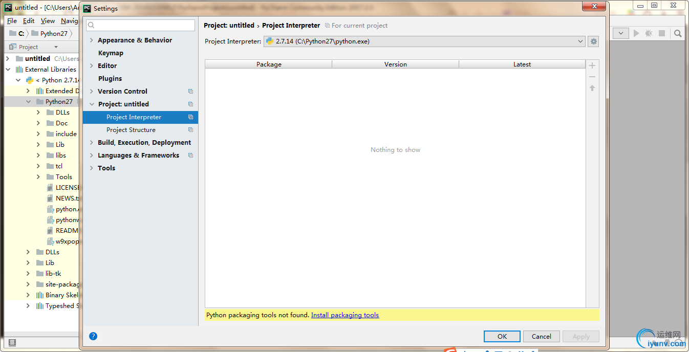Click the Python icon in the interpreter field

click(x=269, y=41)
